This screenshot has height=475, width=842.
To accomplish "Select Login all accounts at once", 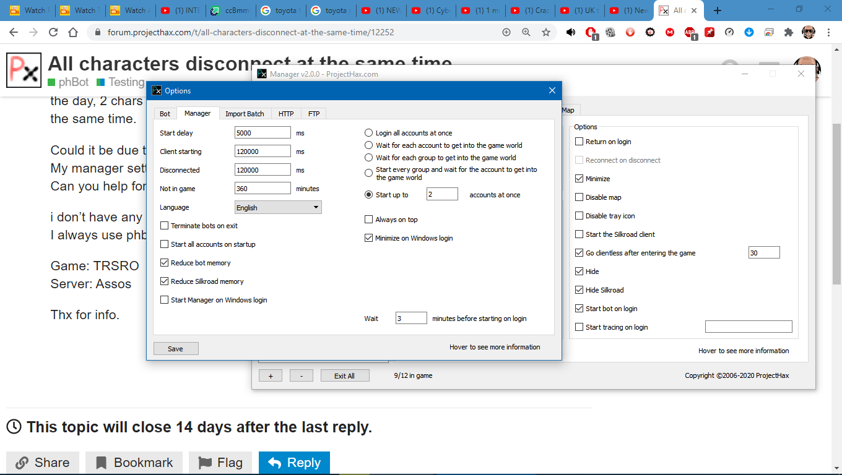I will click(369, 133).
